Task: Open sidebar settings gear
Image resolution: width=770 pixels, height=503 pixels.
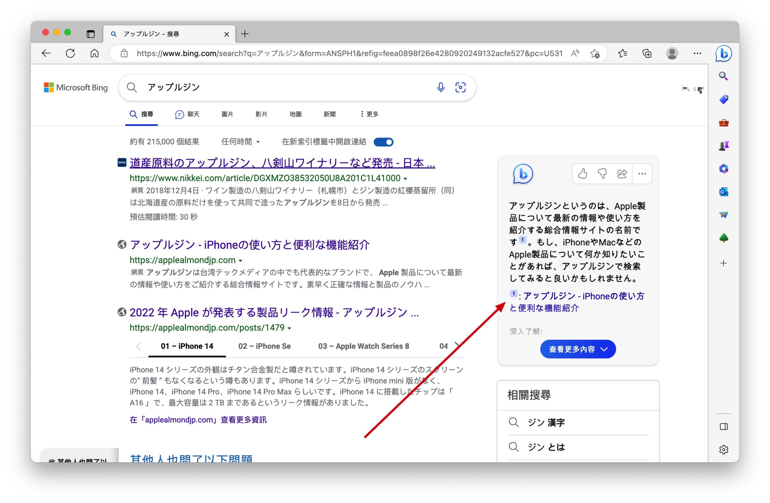Action: coord(724,449)
